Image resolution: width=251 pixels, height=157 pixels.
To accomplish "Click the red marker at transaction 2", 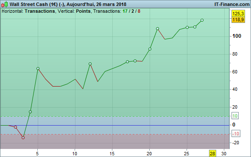I will point(15,127).
